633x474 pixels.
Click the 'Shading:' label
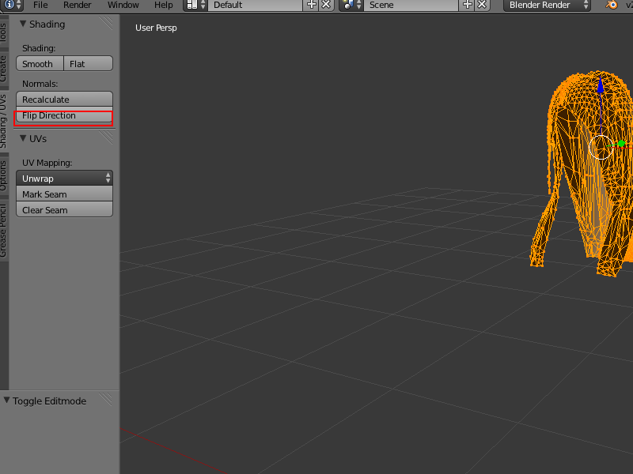[x=39, y=48]
